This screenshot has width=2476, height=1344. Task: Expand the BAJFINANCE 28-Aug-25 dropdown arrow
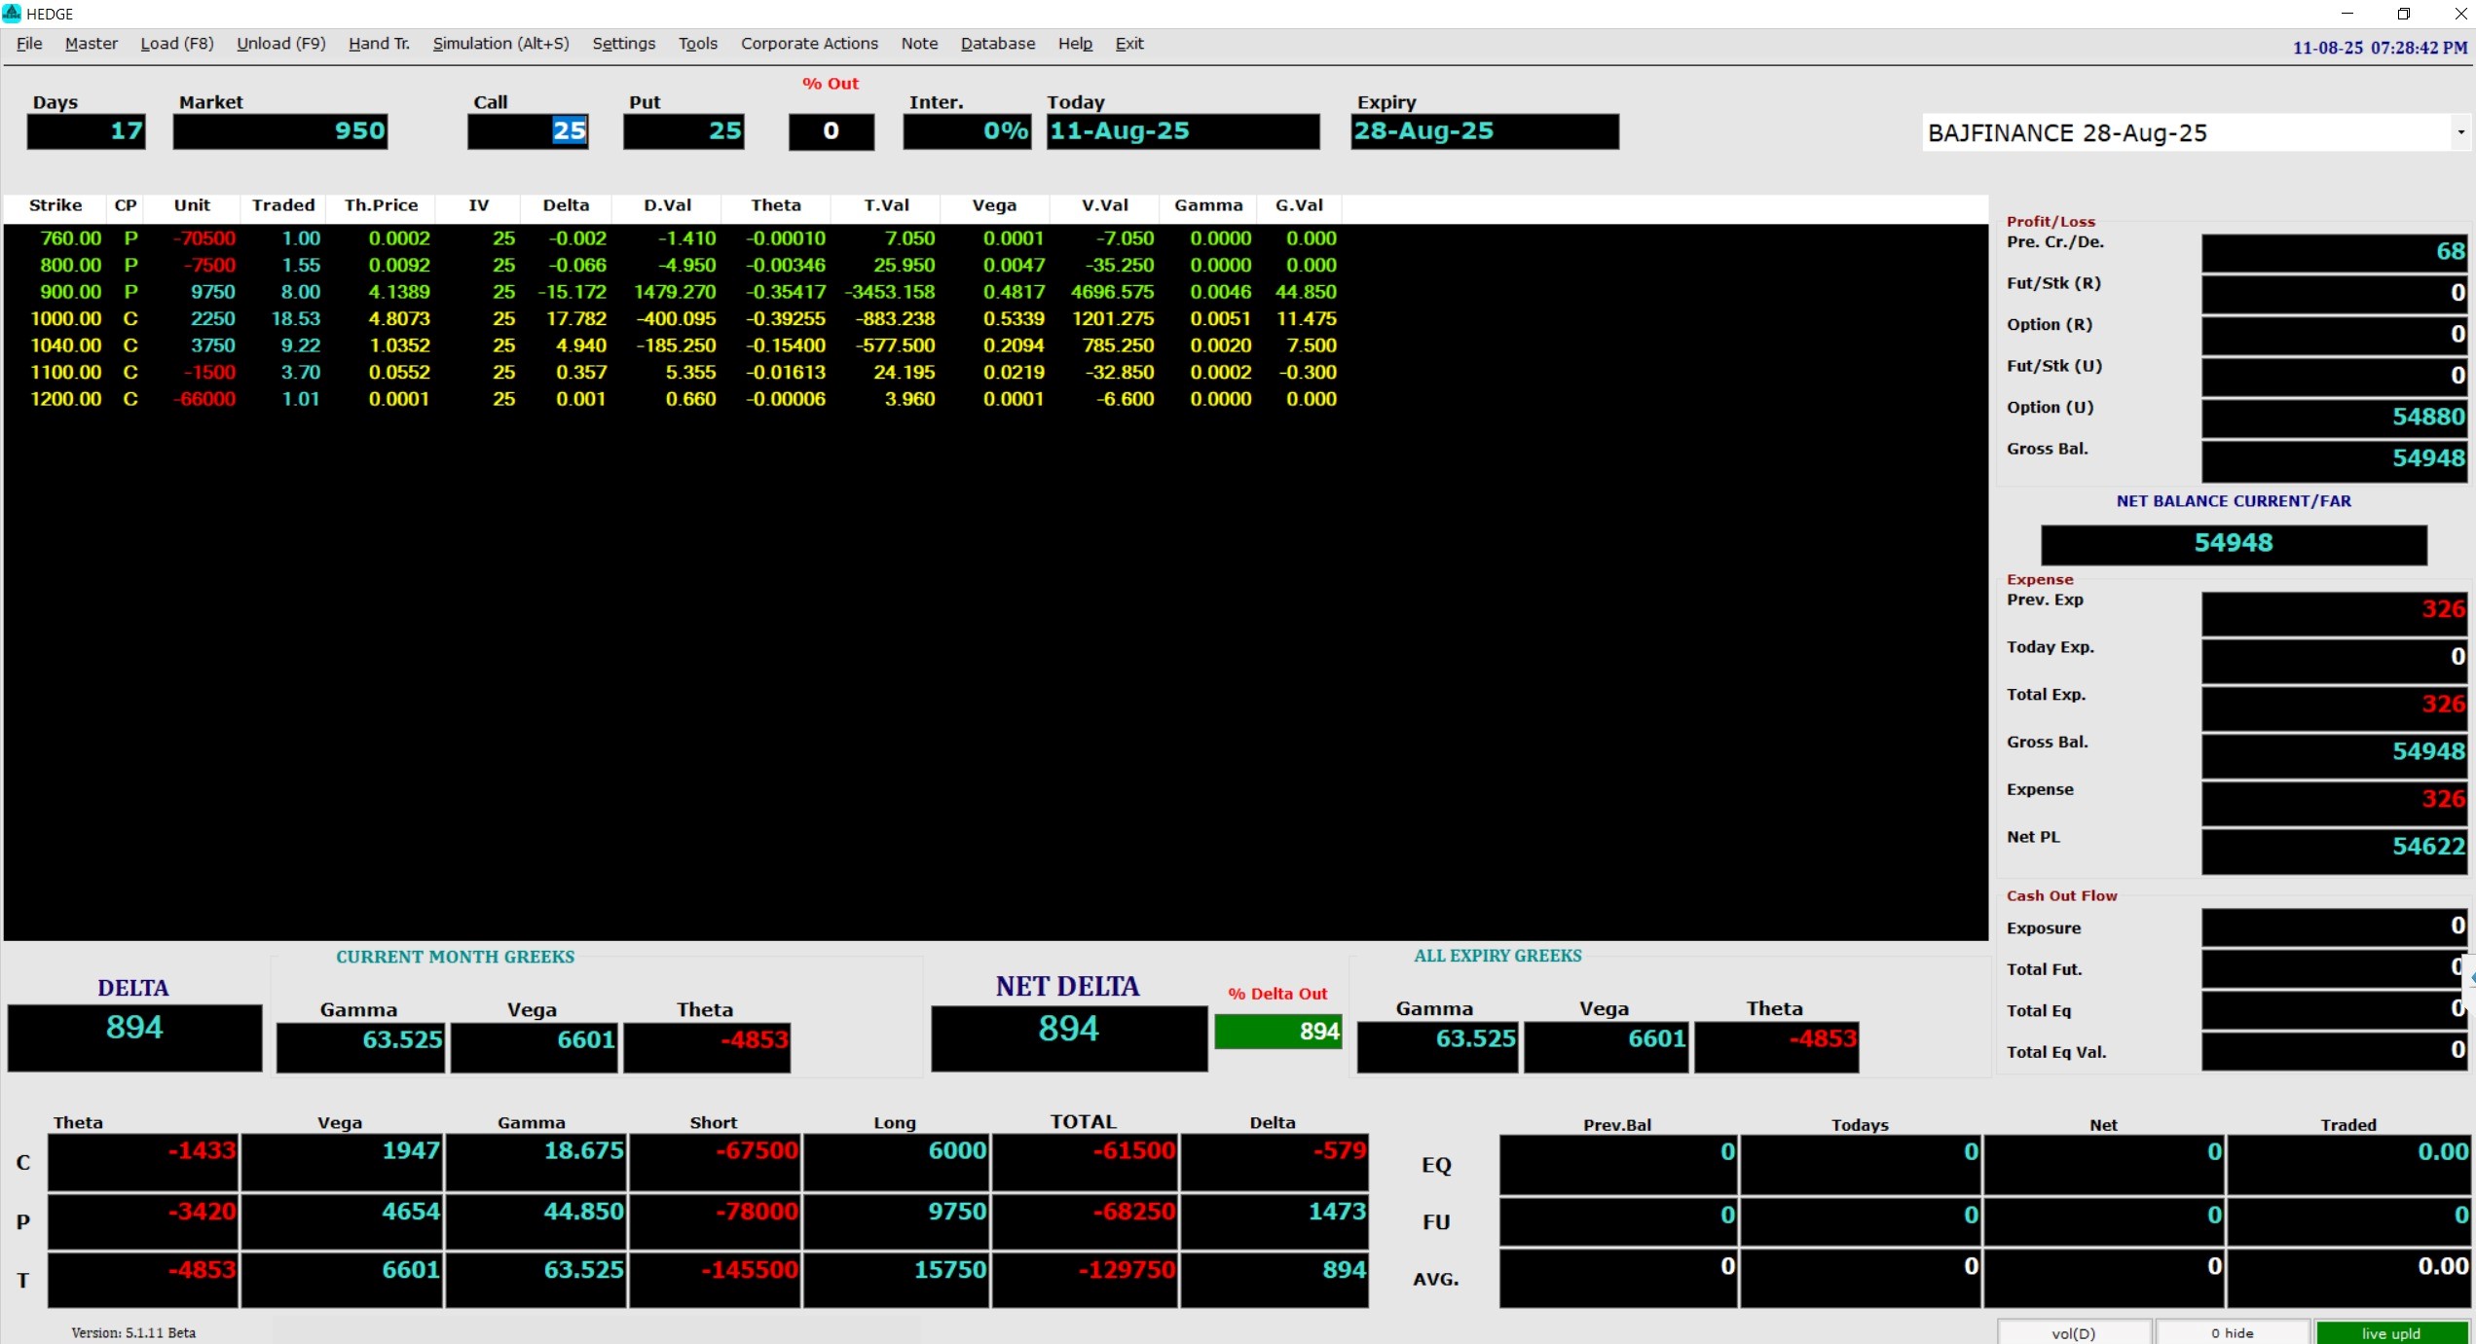(2460, 133)
